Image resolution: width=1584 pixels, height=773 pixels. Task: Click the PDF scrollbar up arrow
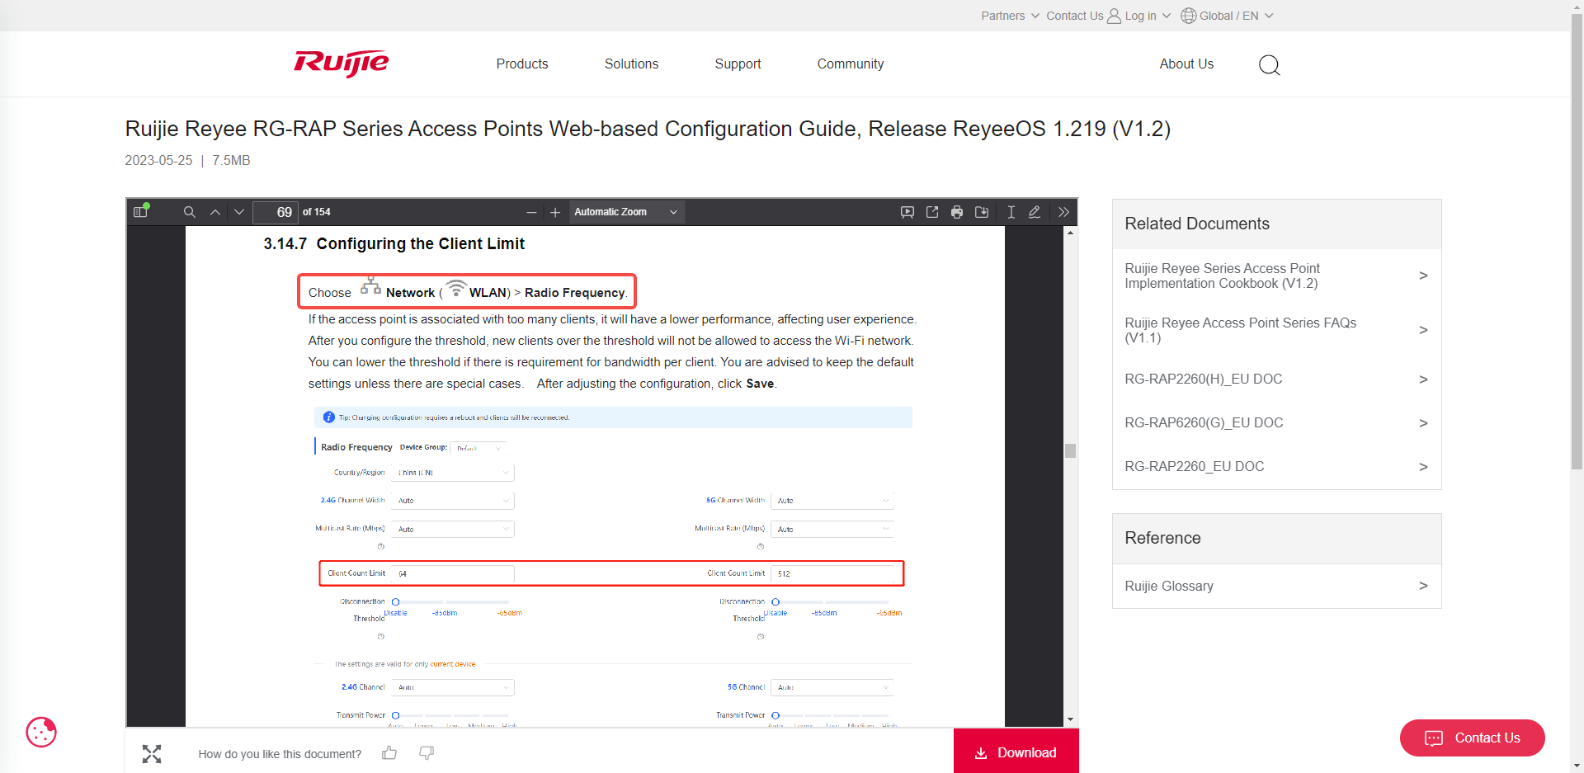tap(1070, 233)
